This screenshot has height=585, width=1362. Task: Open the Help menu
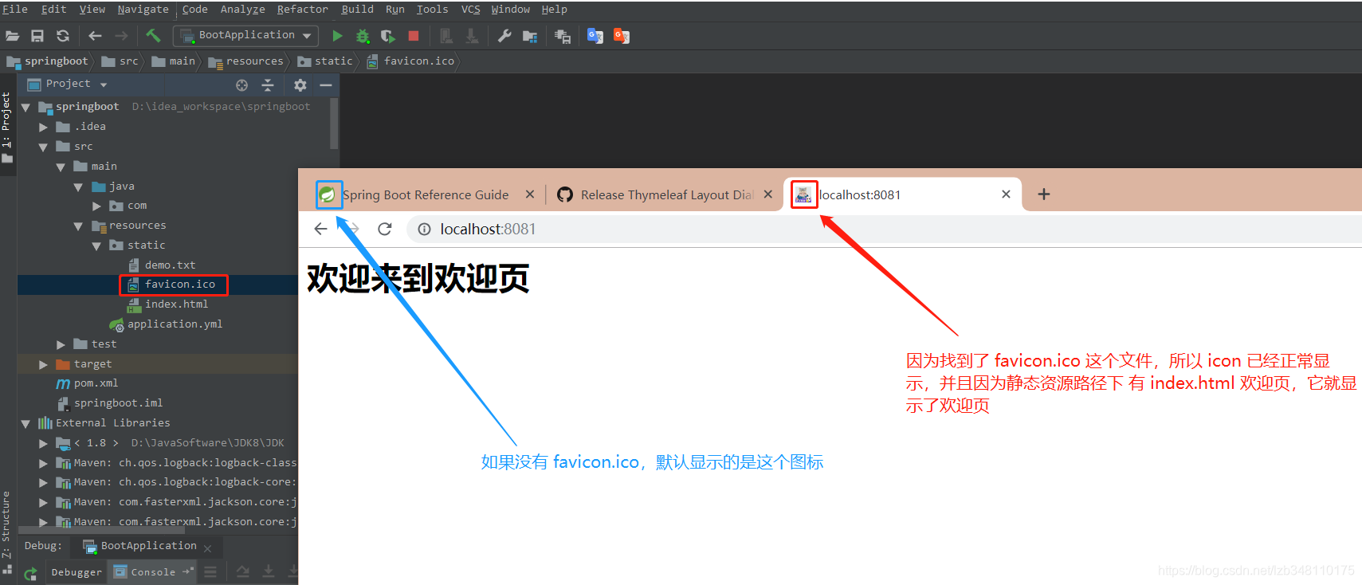pos(554,9)
